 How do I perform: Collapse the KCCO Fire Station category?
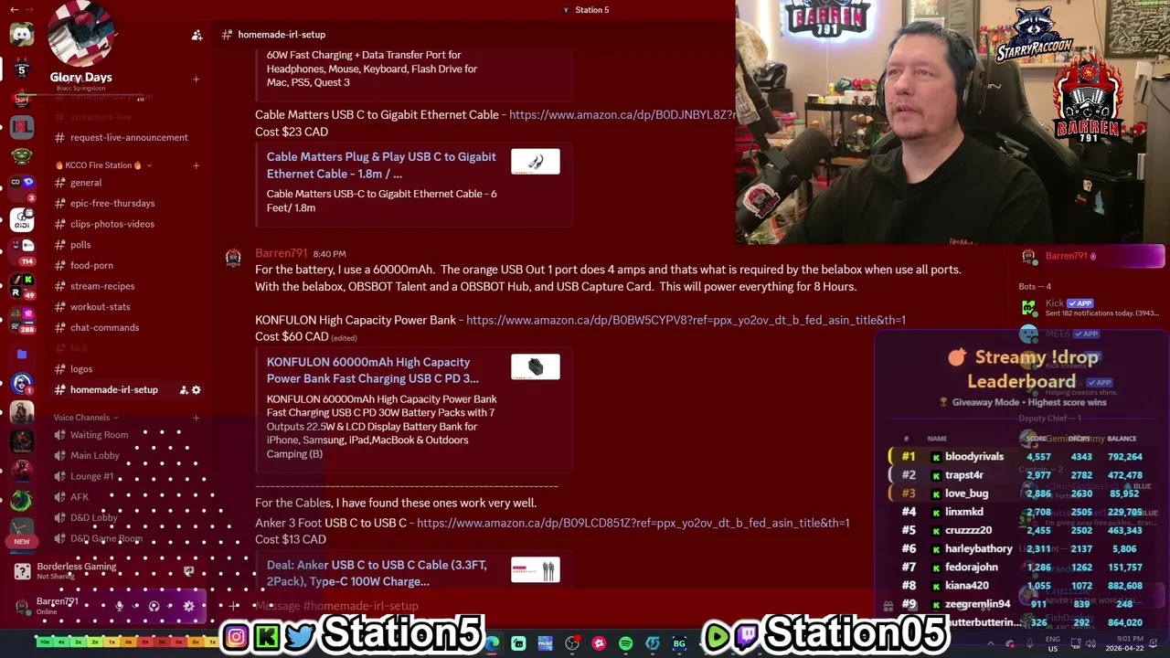(101, 165)
